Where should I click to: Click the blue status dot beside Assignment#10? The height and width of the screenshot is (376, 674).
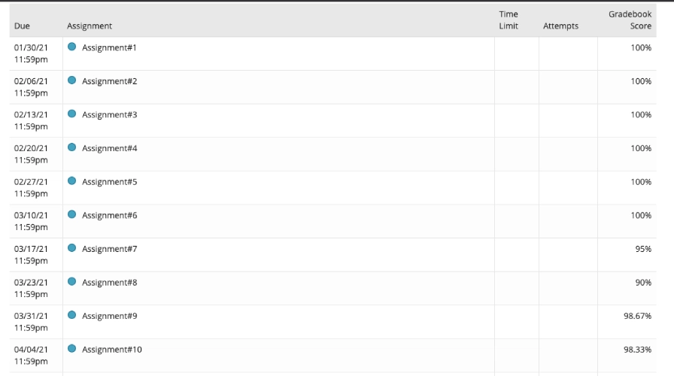pos(72,349)
